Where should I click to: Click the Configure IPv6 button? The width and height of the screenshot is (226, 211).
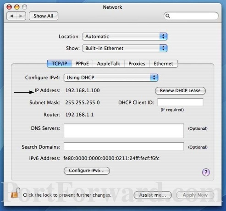87,171
